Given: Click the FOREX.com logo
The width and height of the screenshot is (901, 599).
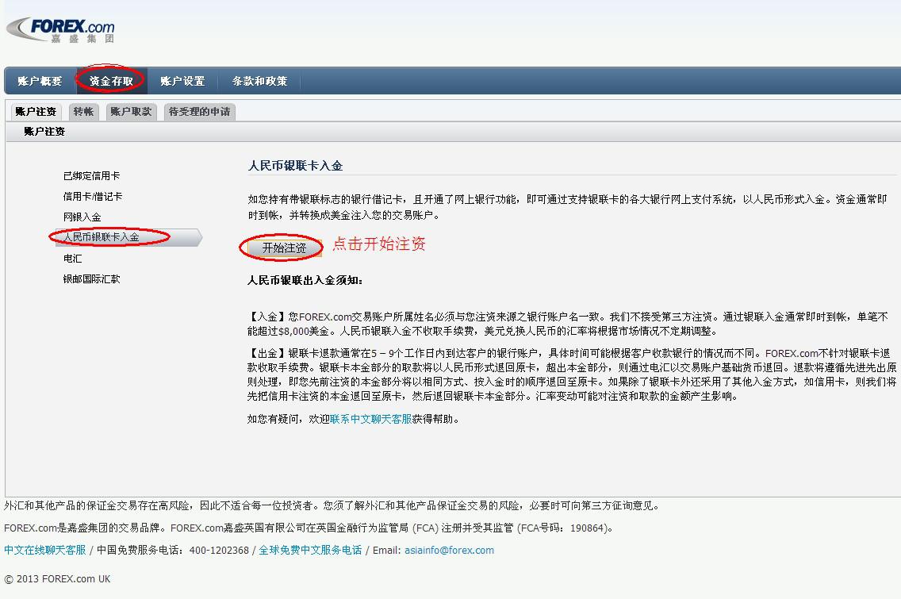Looking at the screenshot, I should pyautogui.click(x=61, y=30).
